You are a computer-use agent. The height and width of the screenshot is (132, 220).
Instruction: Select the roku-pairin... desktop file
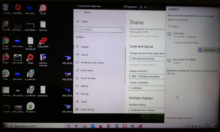click(18, 93)
